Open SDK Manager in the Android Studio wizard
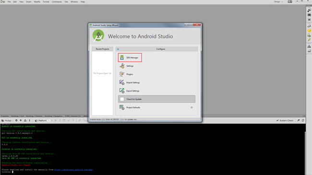The image size is (312, 175). pos(130,58)
